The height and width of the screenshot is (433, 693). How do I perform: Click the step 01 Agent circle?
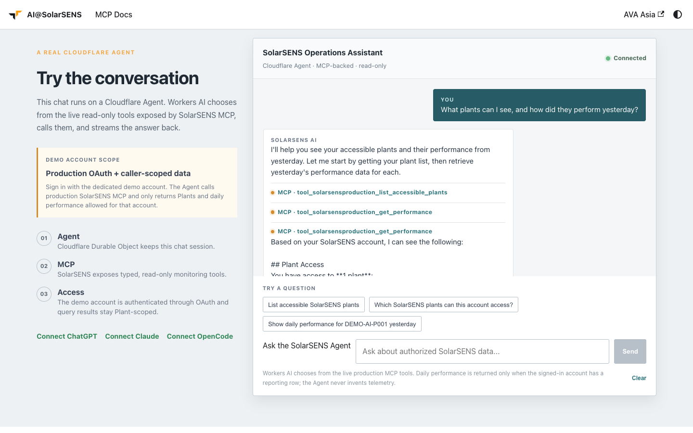tap(44, 238)
